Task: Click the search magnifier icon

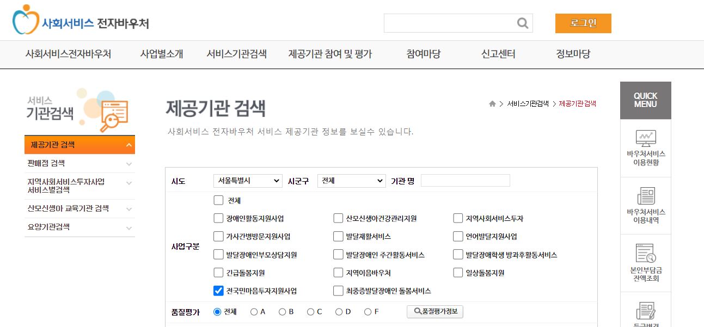Action: [x=522, y=23]
